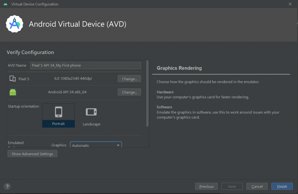Change the Pixel 5 device definition

[x=129, y=79]
